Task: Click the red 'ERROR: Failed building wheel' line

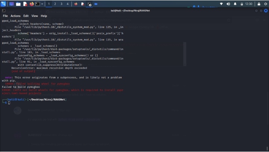Action: [37, 84]
